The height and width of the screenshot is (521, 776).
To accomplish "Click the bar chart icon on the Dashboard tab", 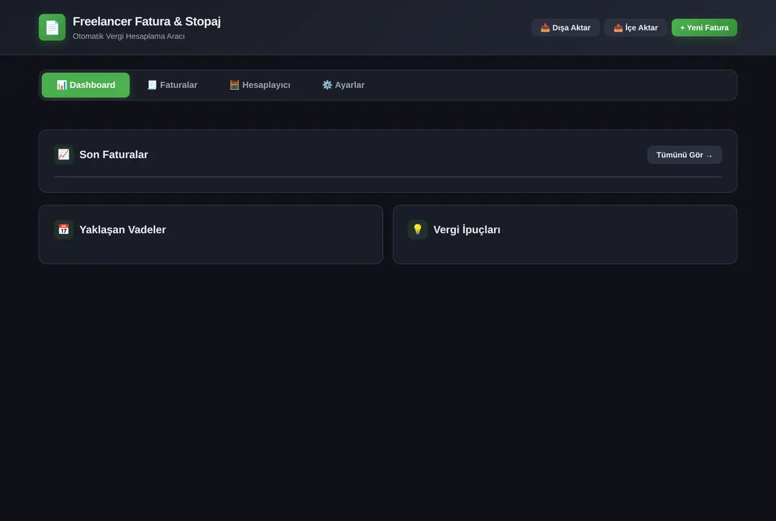I will click(x=61, y=85).
